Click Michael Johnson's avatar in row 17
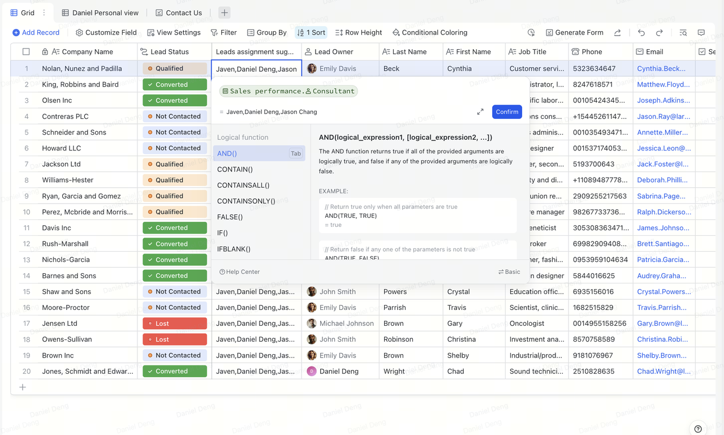Image resolution: width=724 pixels, height=435 pixels. point(312,324)
